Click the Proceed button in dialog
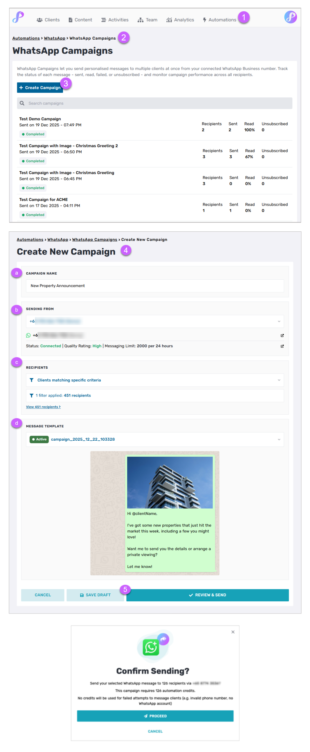Viewport: 310px width, 752px height. coord(155,716)
